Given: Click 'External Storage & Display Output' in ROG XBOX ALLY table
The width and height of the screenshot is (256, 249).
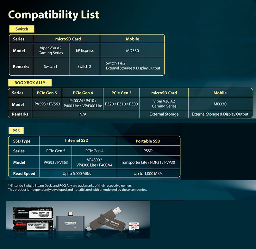Looking at the screenshot, I should pos(220,114).
